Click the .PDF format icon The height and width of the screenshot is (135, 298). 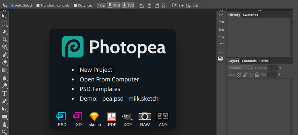point(112,116)
